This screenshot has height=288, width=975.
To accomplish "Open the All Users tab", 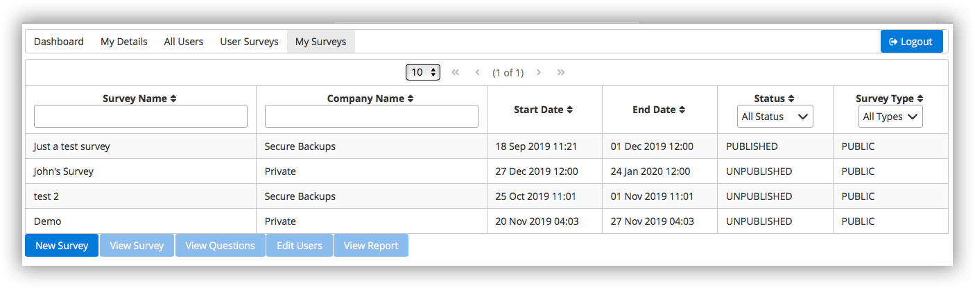I will 184,42.
